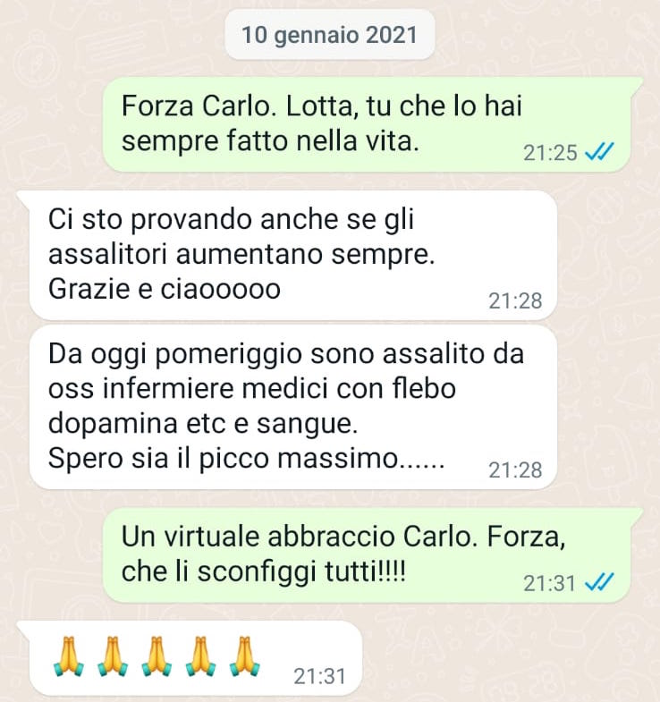Click the 21:25 timestamp

[550, 153]
